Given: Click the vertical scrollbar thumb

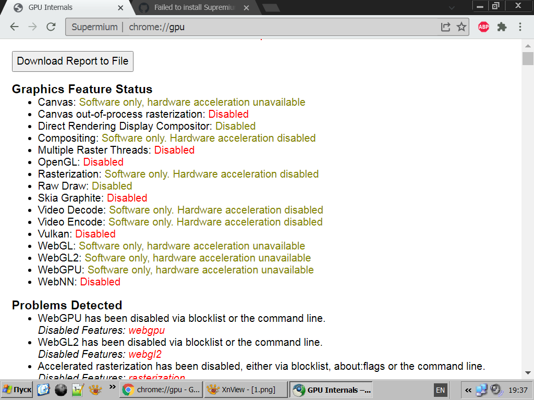Looking at the screenshot, I should click(528, 58).
